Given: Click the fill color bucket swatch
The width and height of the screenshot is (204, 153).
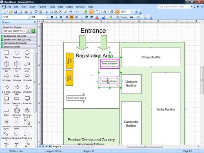Looking at the screenshot, I should click(x=111, y=17).
